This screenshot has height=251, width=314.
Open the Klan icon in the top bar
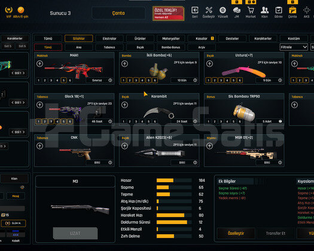click(264, 10)
